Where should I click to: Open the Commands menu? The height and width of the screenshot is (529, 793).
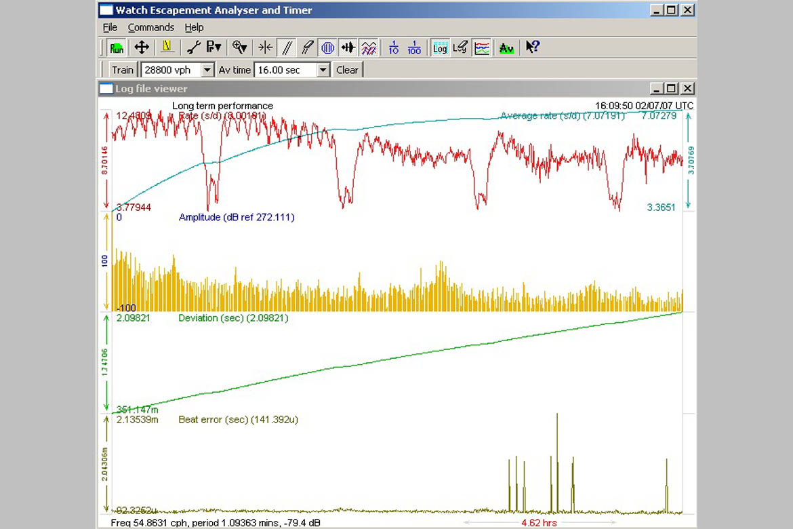click(x=151, y=27)
